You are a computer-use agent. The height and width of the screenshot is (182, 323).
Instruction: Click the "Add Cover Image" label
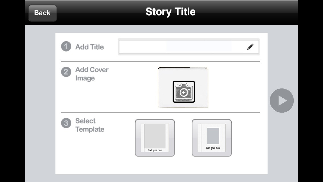[92, 74]
